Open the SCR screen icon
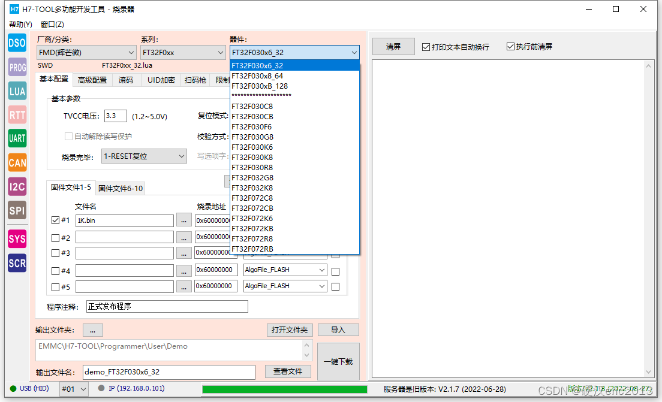662x402 pixels. coord(17,263)
